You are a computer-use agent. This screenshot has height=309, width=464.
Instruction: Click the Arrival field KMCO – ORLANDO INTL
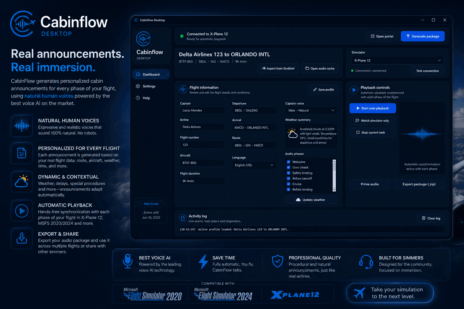pyautogui.click(x=254, y=128)
